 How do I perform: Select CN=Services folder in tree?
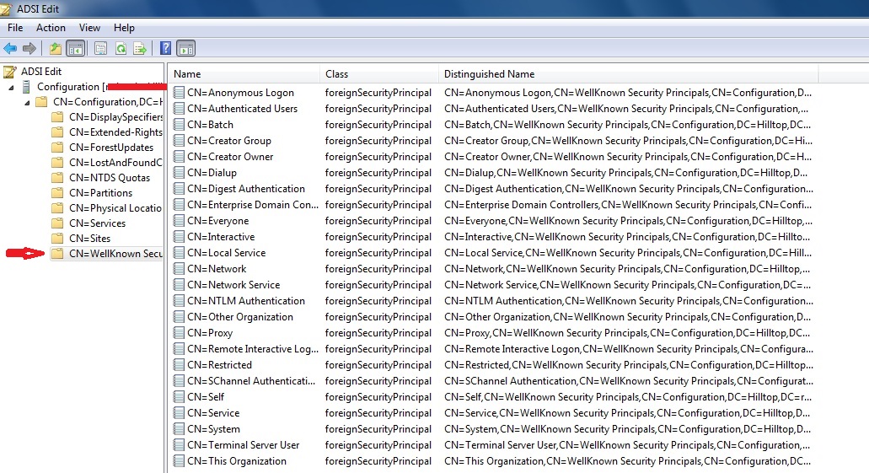pyautogui.click(x=97, y=223)
